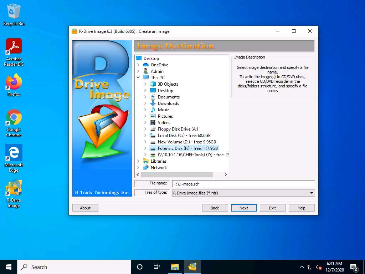Screen dimensions: 365x274
Task: Go Back to the previous step
Action: [x=215, y=208]
